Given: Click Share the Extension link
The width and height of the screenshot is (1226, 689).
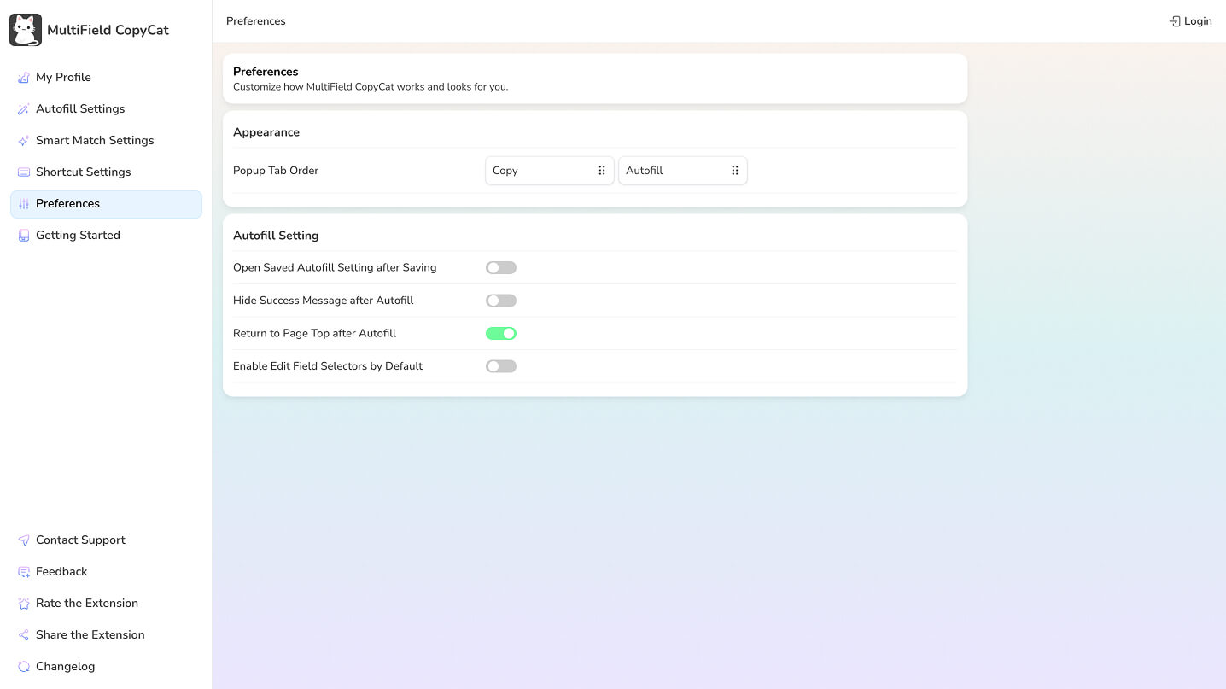Looking at the screenshot, I should point(106,635).
